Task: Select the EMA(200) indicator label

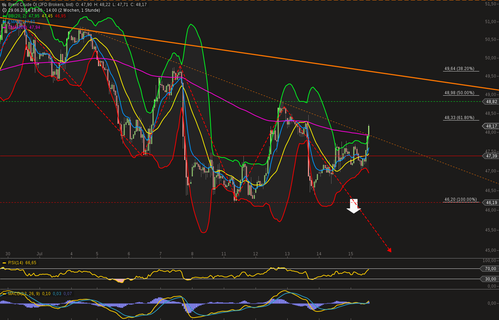Action: (17, 27)
